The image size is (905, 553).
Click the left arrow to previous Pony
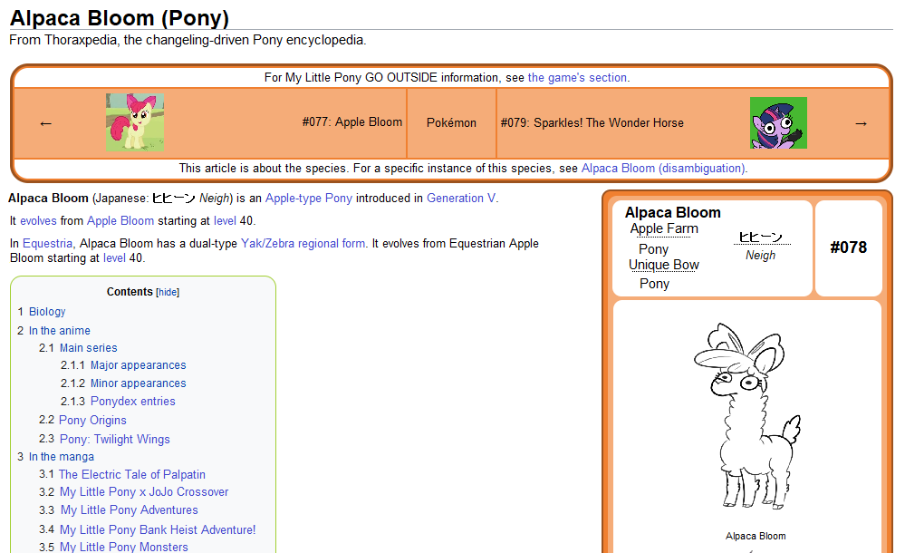coord(45,123)
